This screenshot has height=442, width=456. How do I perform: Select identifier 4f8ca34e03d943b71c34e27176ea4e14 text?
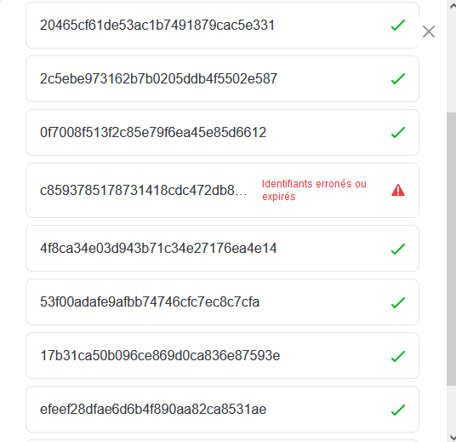(x=158, y=249)
